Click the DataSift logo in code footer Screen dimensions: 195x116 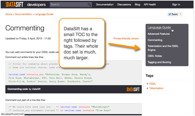[133, 89]
